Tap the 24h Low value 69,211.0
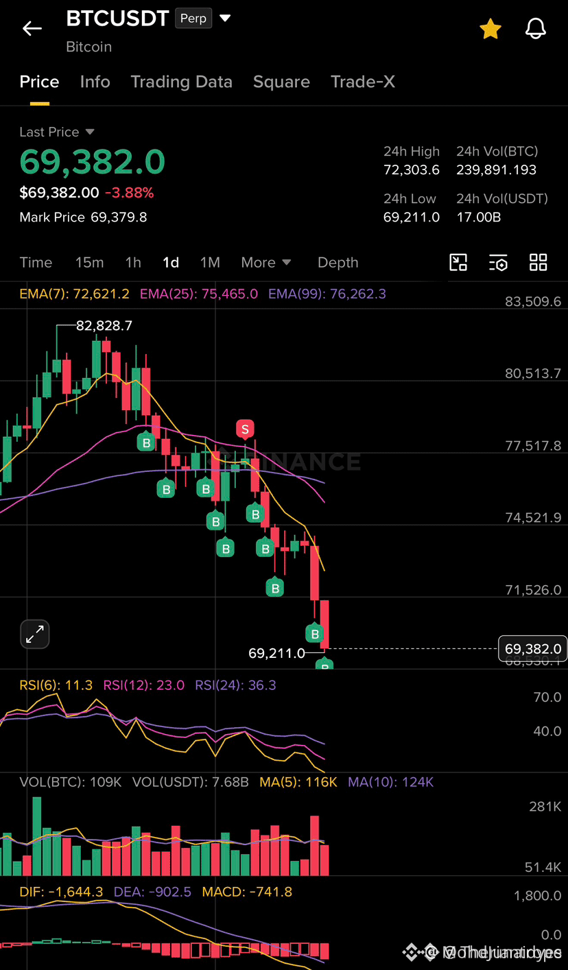568x970 pixels. (412, 217)
